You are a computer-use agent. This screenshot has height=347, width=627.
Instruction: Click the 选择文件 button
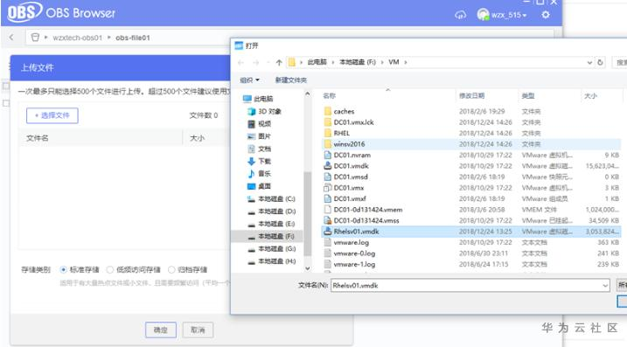(x=52, y=115)
